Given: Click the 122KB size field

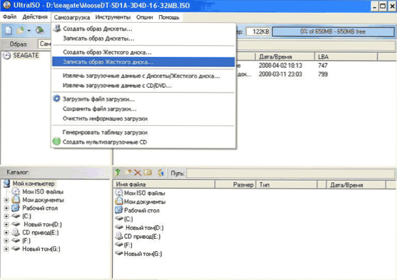Looking at the screenshot, I should [258, 32].
